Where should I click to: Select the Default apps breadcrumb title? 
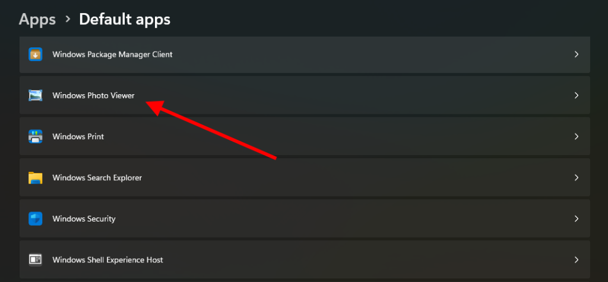click(x=125, y=20)
